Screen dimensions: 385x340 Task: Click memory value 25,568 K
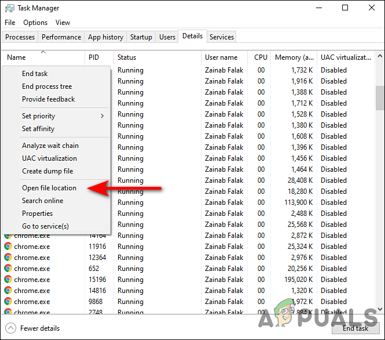point(300,225)
